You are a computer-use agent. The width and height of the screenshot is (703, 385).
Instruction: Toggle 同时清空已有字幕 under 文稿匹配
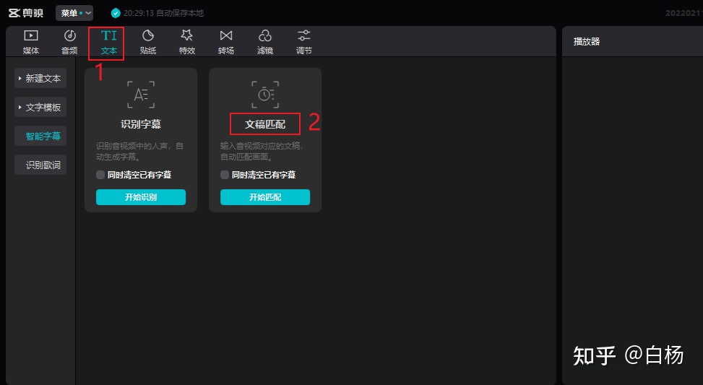pyautogui.click(x=225, y=175)
